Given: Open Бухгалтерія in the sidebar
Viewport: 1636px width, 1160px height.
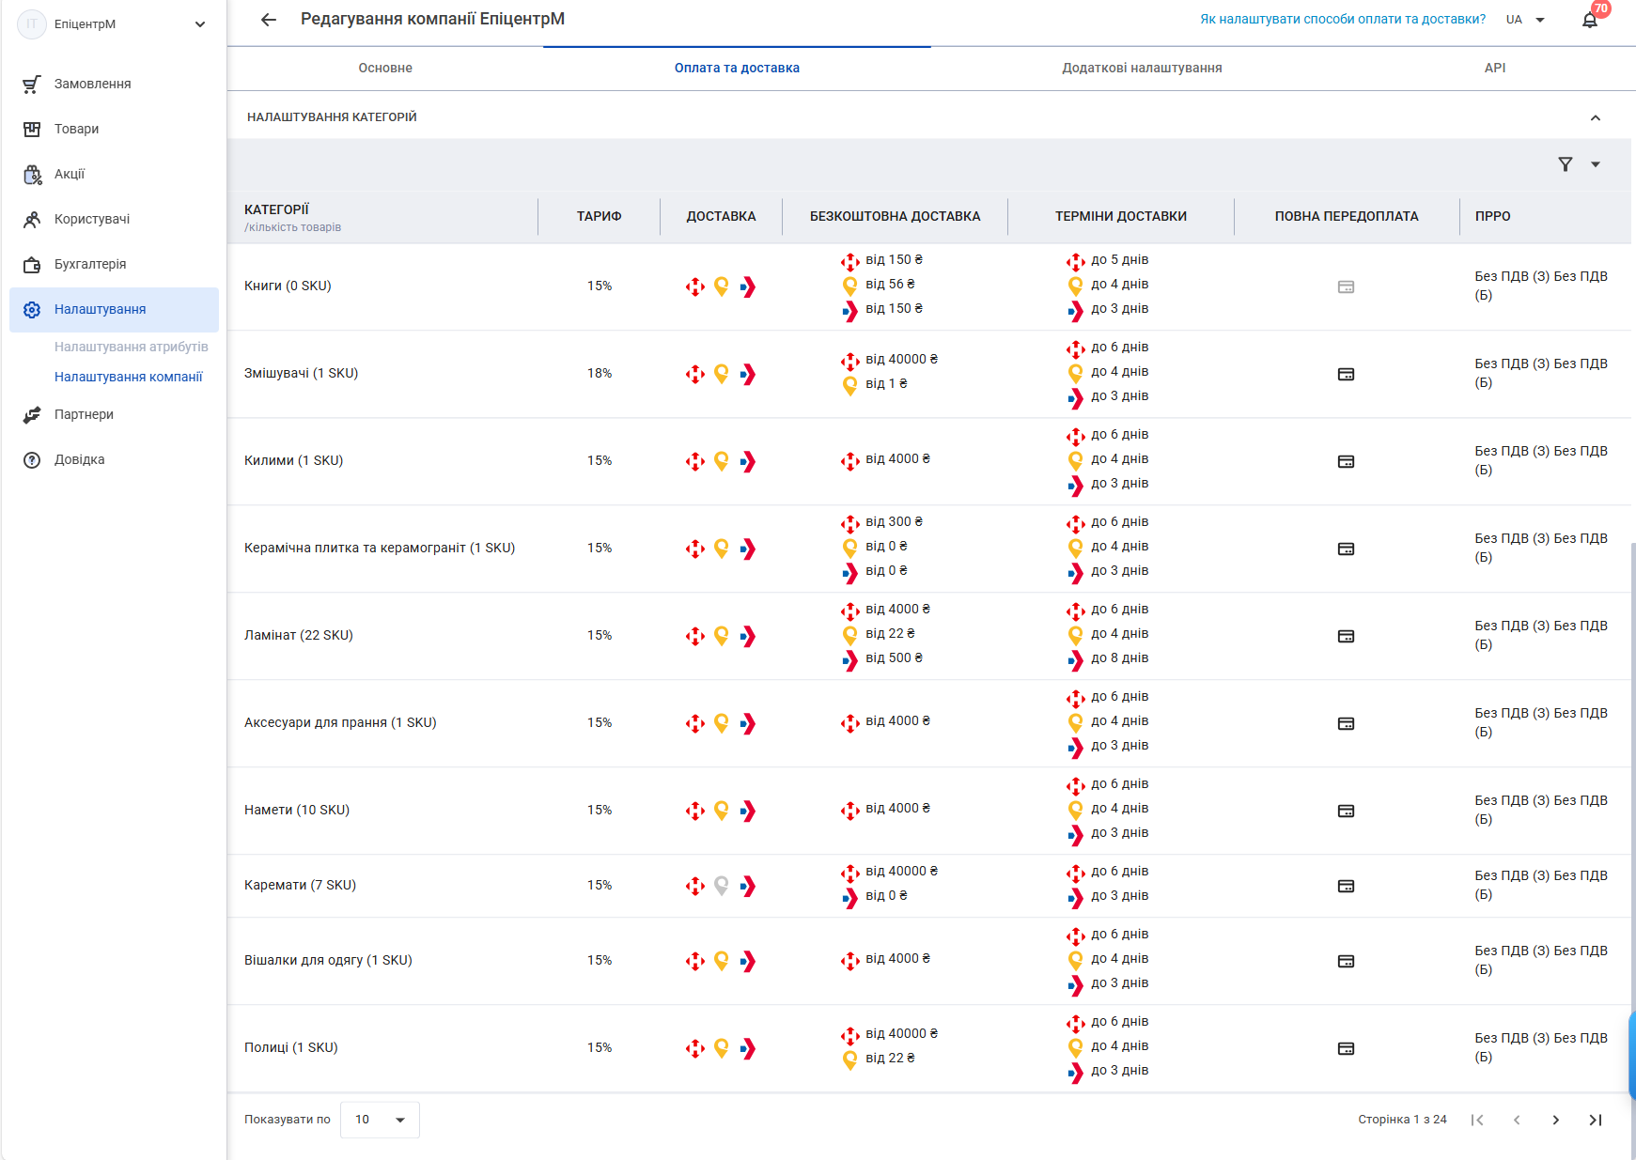Looking at the screenshot, I should tap(114, 264).
